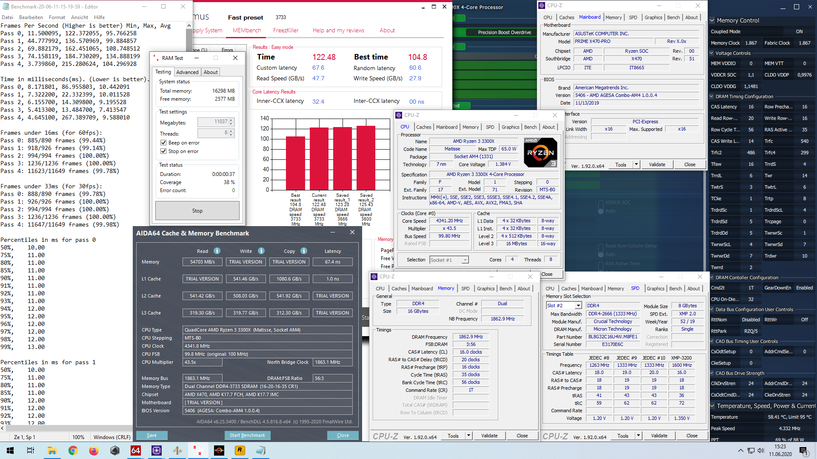The width and height of the screenshot is (817, 459).
Task: Click the Copy info icon in AIDA64
Action: pos(304,251)
